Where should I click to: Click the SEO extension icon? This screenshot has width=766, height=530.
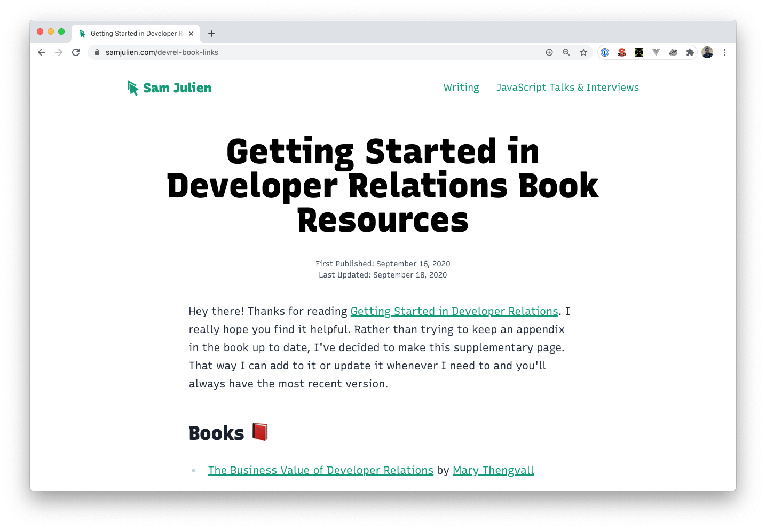pos(622,52)
